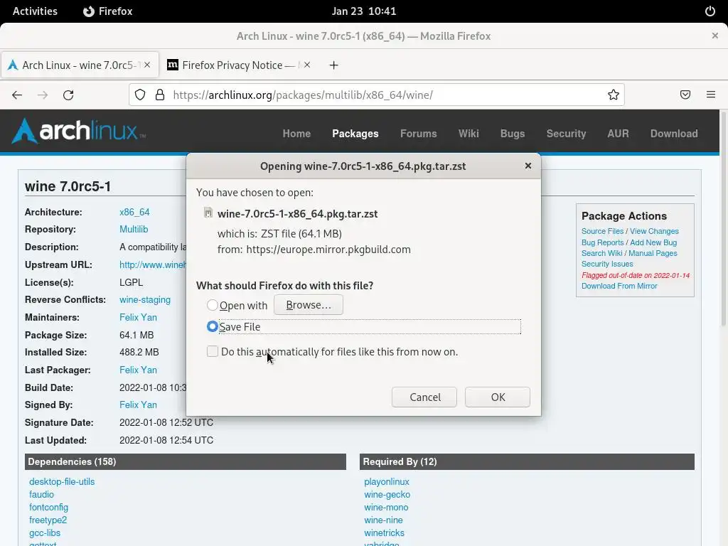Click the Add New Bug link
Viewport: 728px width, 546px height.
(653, 242)
